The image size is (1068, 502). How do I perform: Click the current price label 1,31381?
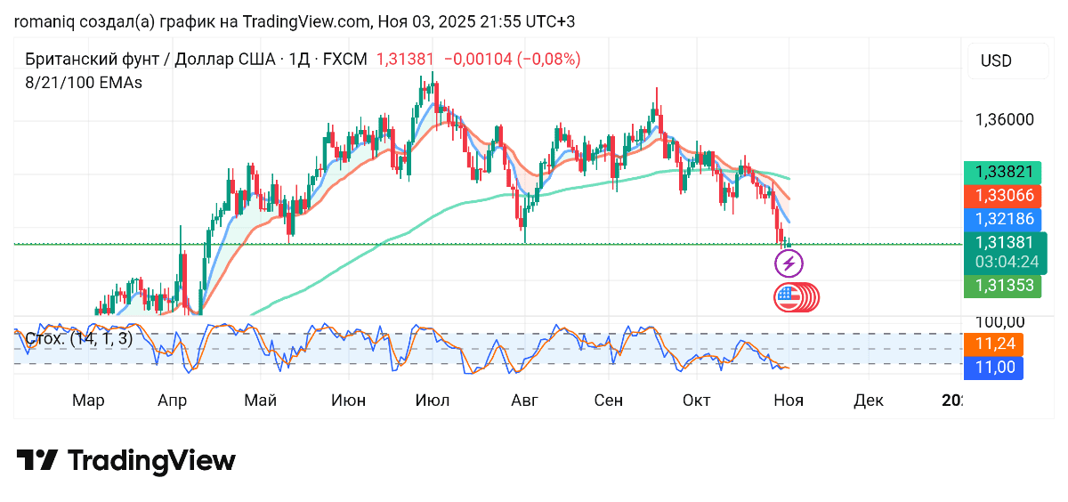tap(1004, 243)
